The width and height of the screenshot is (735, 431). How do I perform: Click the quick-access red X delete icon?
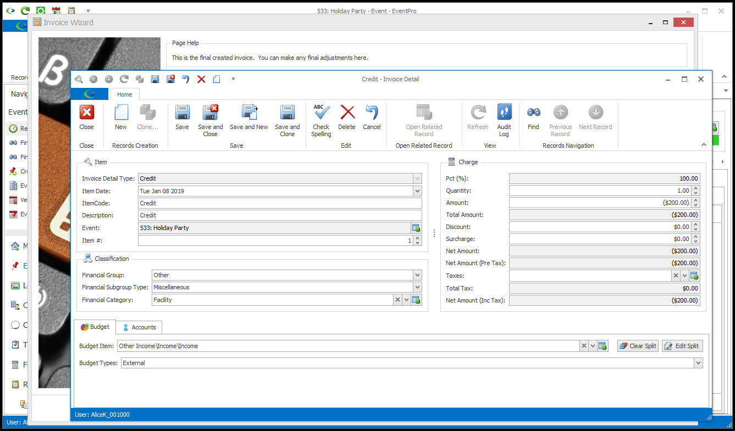click(201, 79)
